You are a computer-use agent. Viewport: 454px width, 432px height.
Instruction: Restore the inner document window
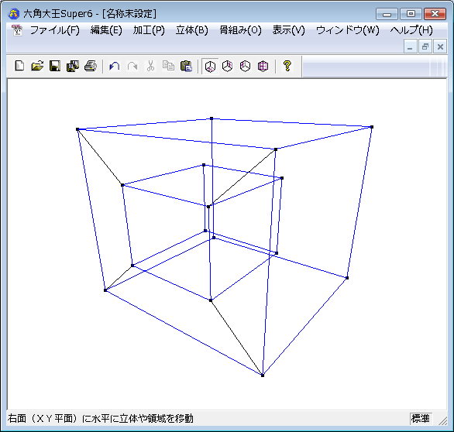point(425,46)
